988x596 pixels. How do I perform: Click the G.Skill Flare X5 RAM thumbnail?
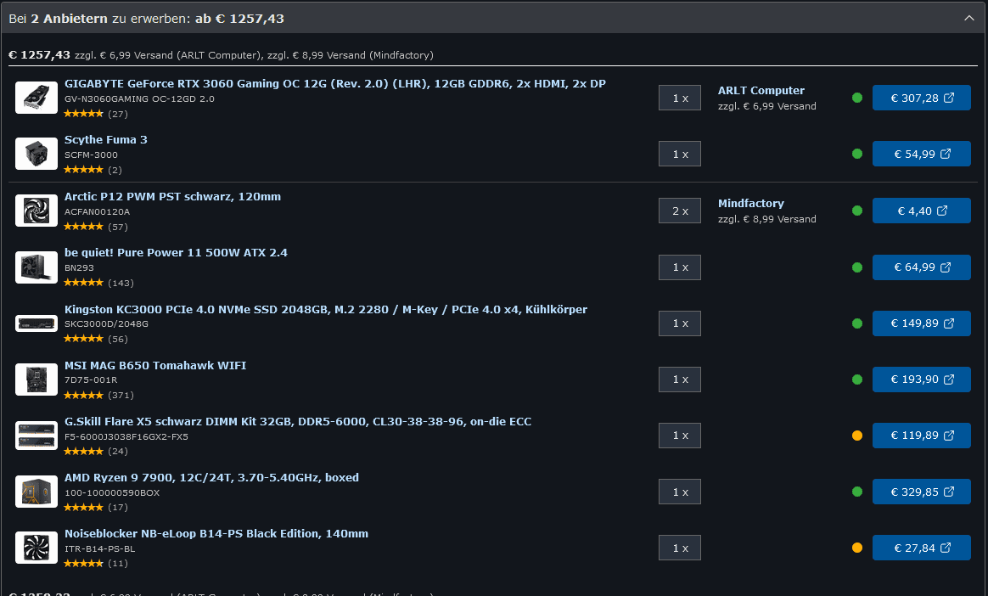pyautogui.click(x=36, y=436)
